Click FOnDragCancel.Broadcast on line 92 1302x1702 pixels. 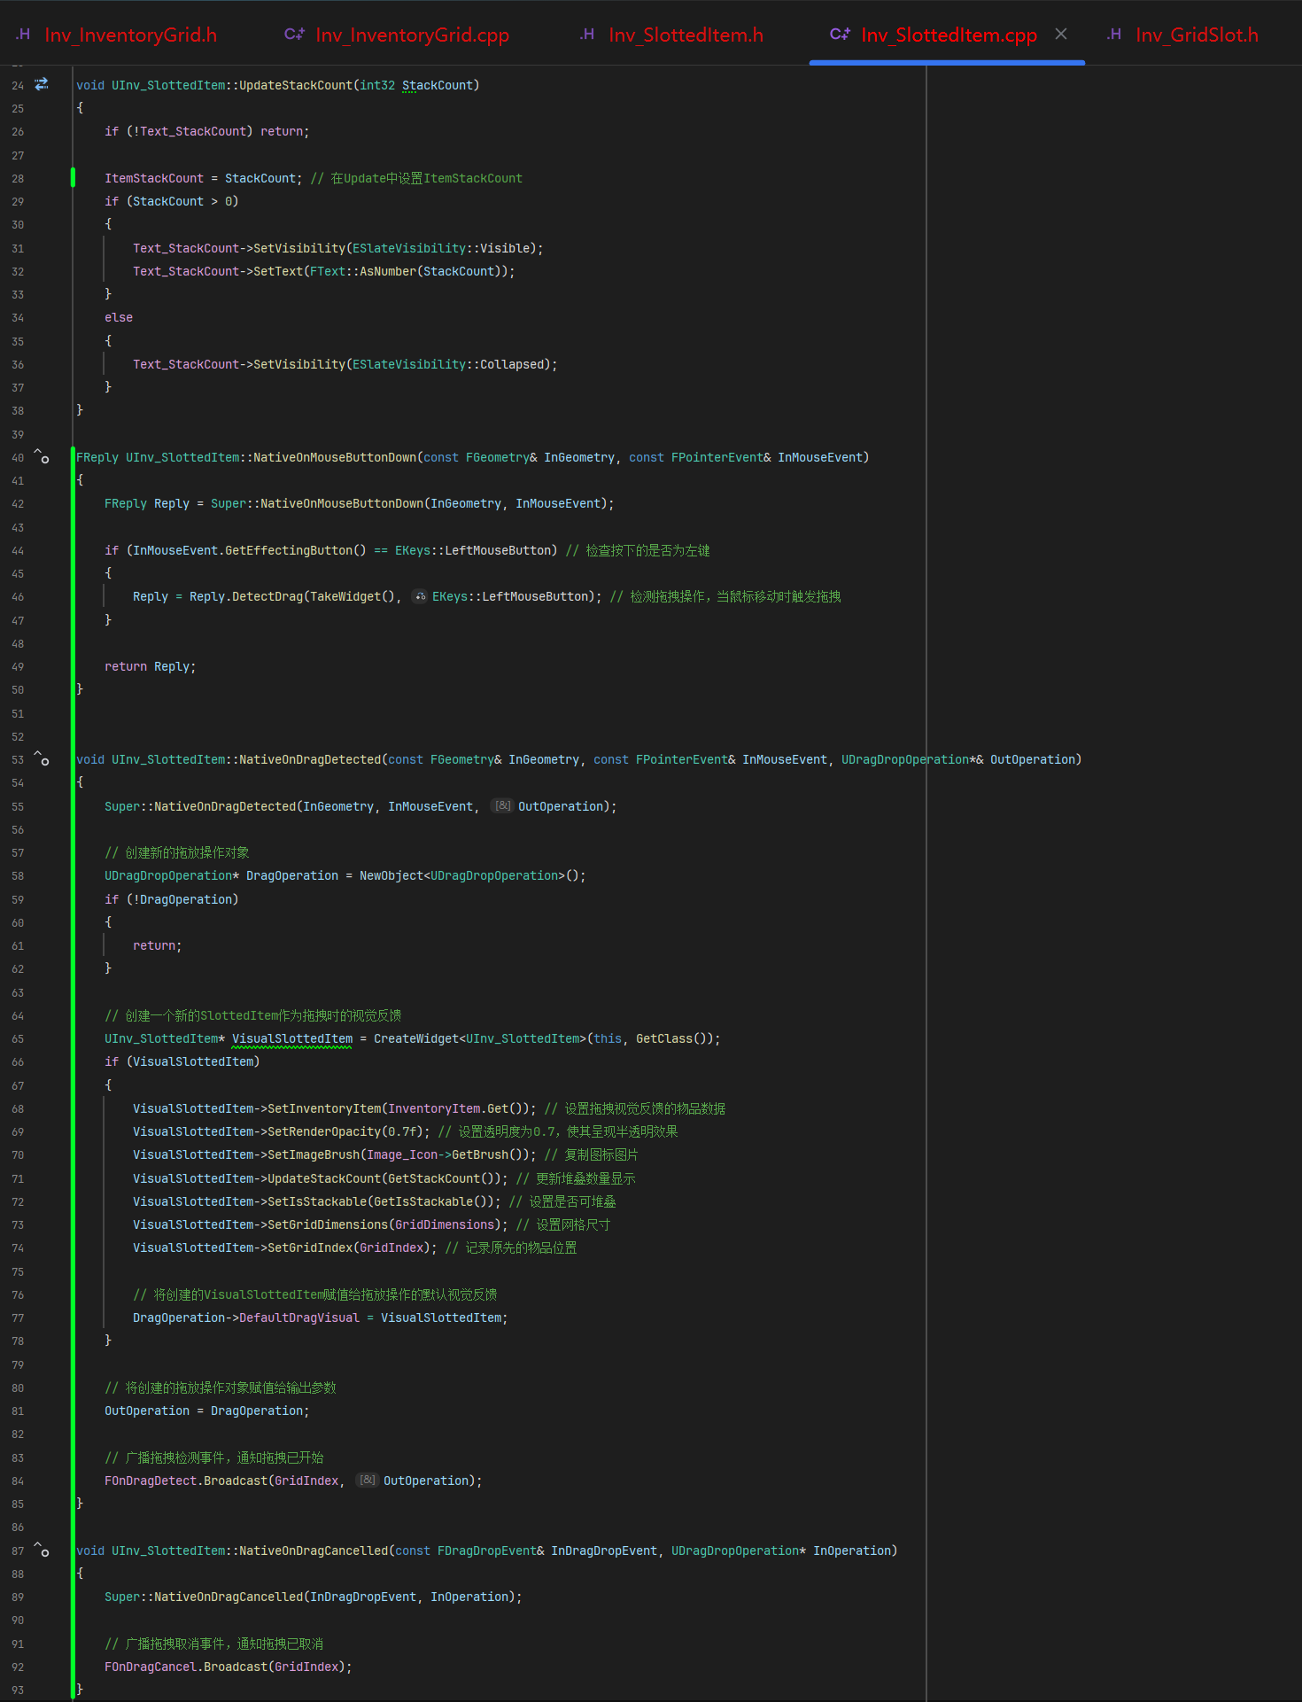pyautogui.click(x=186, y=1667)
